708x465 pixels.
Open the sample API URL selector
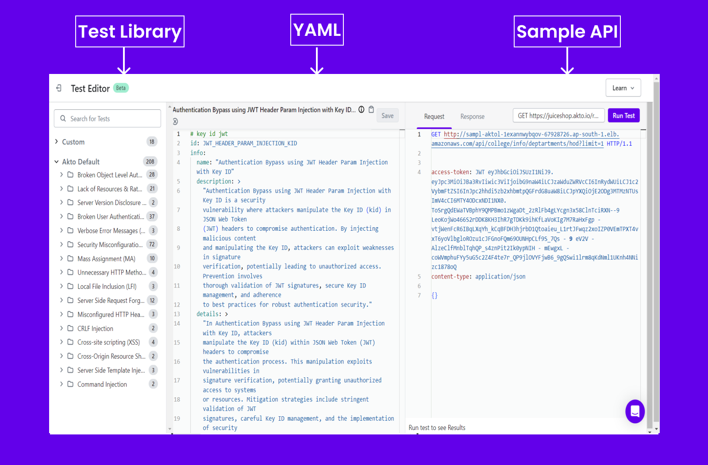coord(558,116)
